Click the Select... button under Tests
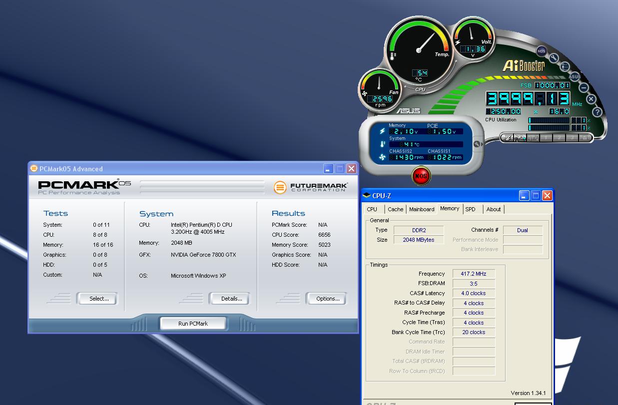 (x=98, y=299)
